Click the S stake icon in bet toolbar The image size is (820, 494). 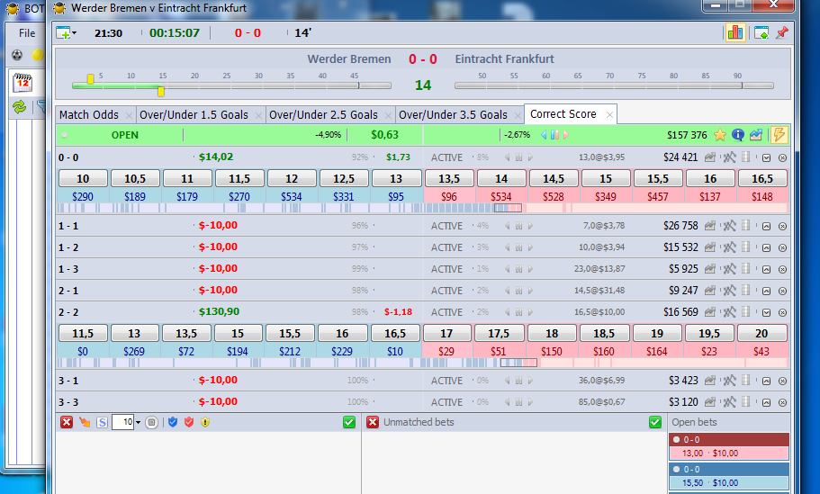[102, 422]
